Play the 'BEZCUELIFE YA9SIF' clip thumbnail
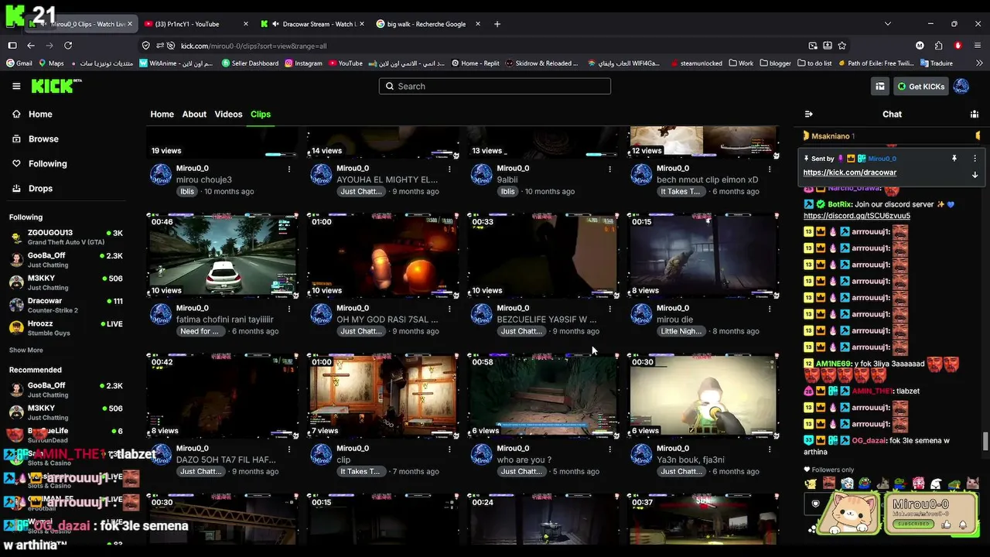 pos(543,256)
